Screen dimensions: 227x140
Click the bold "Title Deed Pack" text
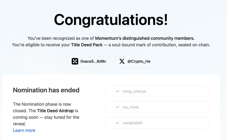(87, 45)
